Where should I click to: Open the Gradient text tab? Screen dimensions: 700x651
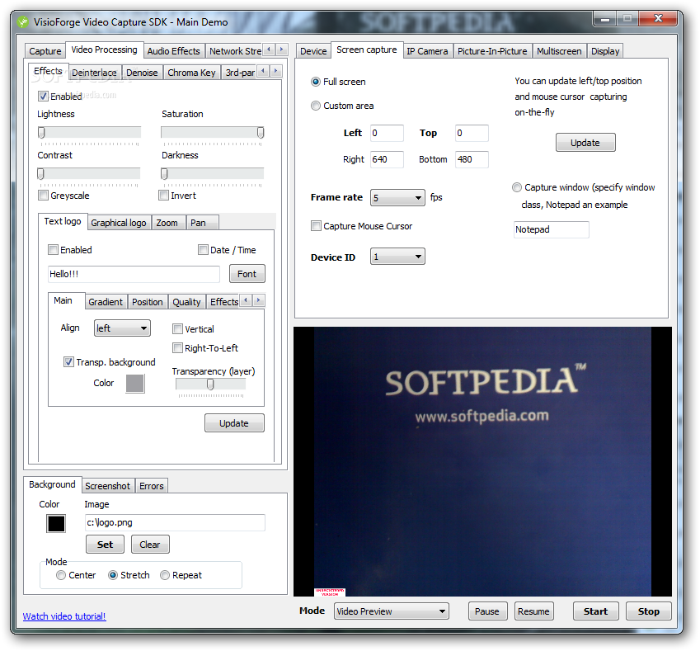click(106, 302)
